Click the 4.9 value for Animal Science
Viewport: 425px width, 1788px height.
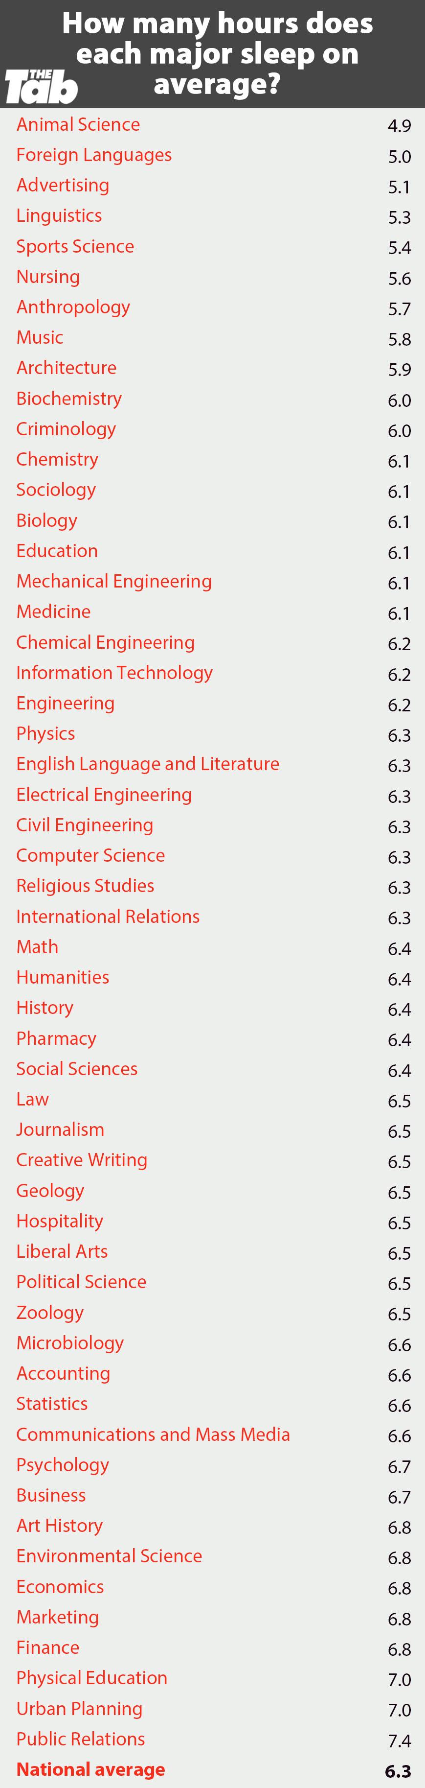tap(400, 126)
